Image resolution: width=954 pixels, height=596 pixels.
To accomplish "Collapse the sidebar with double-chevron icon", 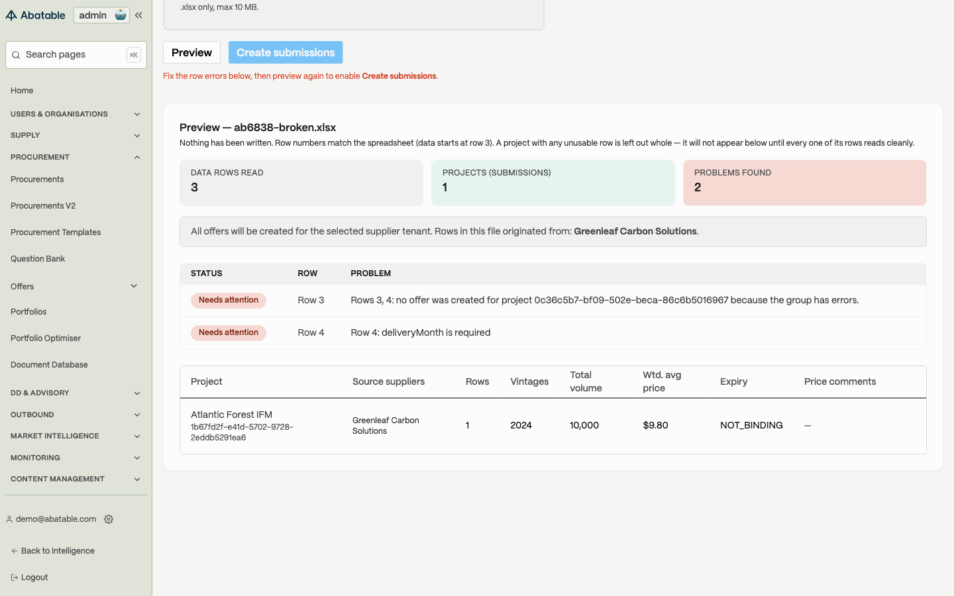I will coord(138,15).
